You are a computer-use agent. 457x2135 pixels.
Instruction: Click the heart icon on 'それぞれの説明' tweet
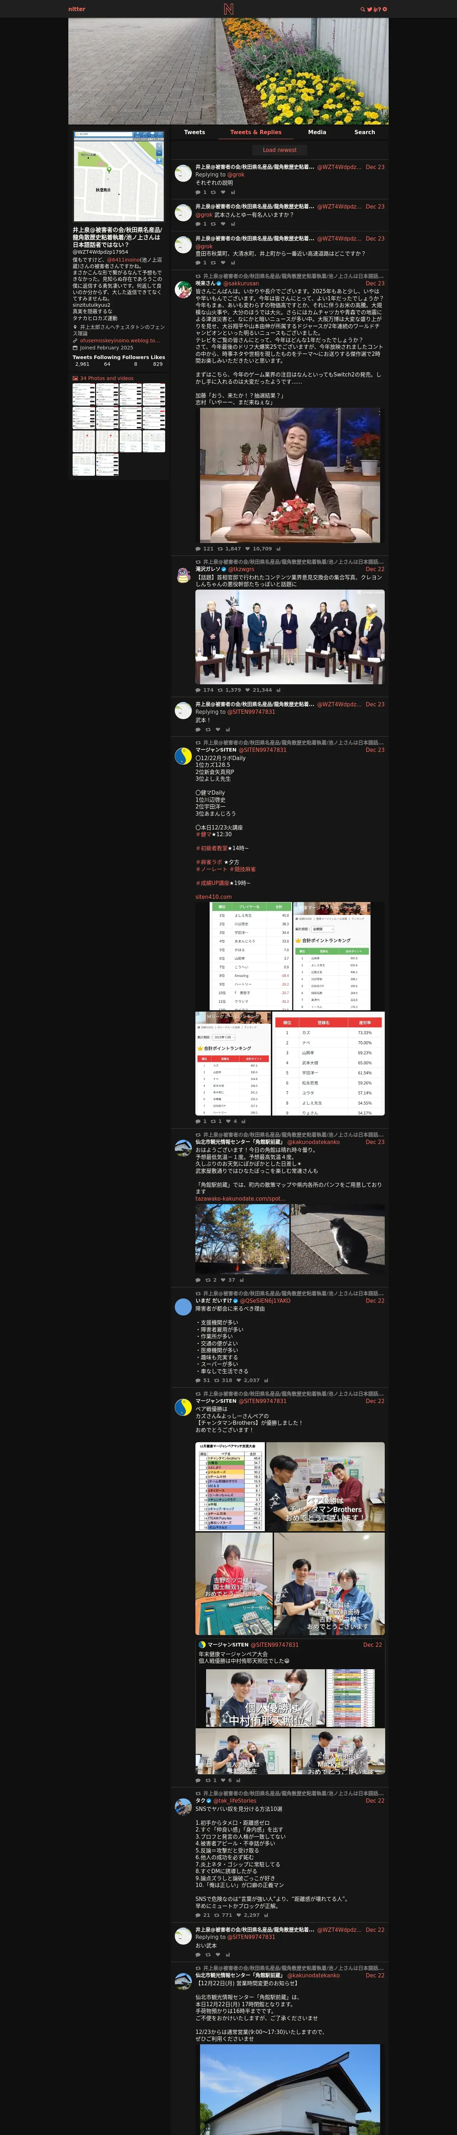(x=222, y=192)
